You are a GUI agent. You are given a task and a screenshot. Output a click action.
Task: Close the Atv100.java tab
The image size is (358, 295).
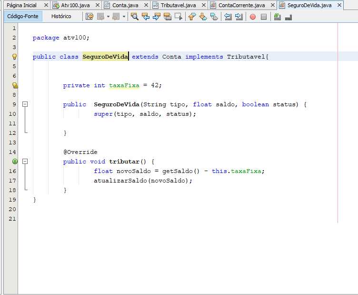coord(98,5)
